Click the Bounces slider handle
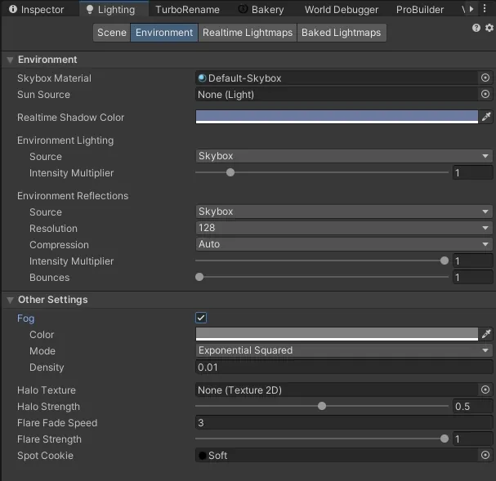Image resolution: width=496 pixels, height=481 pixels. click(199, 277)
